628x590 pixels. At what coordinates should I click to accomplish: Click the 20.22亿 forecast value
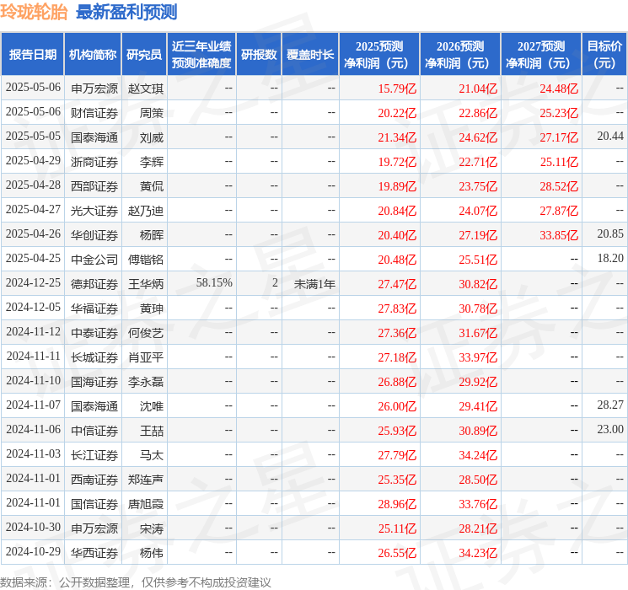397,113
